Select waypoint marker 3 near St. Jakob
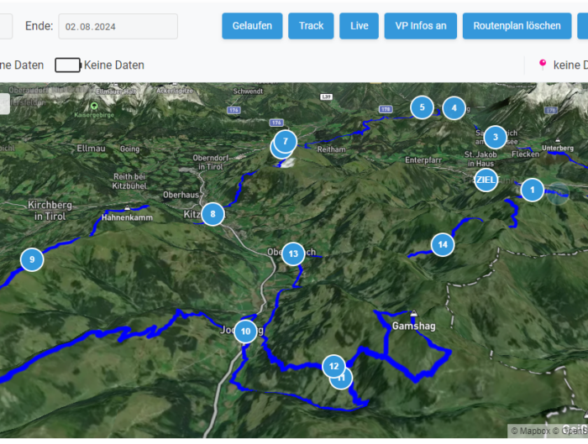This screenshot has width=588, height=444. coord(495,137)
